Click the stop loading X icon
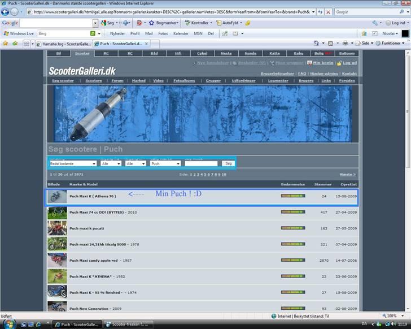The width and height of the screenshot is (411, 329). [329, 12]
